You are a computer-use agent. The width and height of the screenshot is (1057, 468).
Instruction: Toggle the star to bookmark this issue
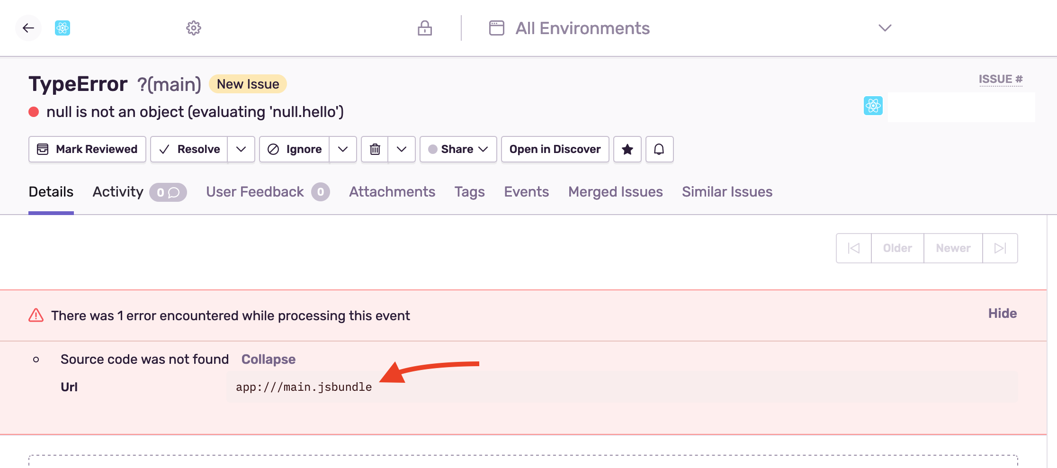[627, 149]
